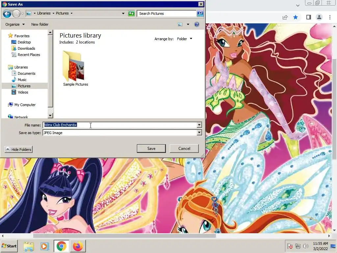Click the Pictures library icon in address bar
Viewport: 337px width, 253px height.
coord(29,13)
